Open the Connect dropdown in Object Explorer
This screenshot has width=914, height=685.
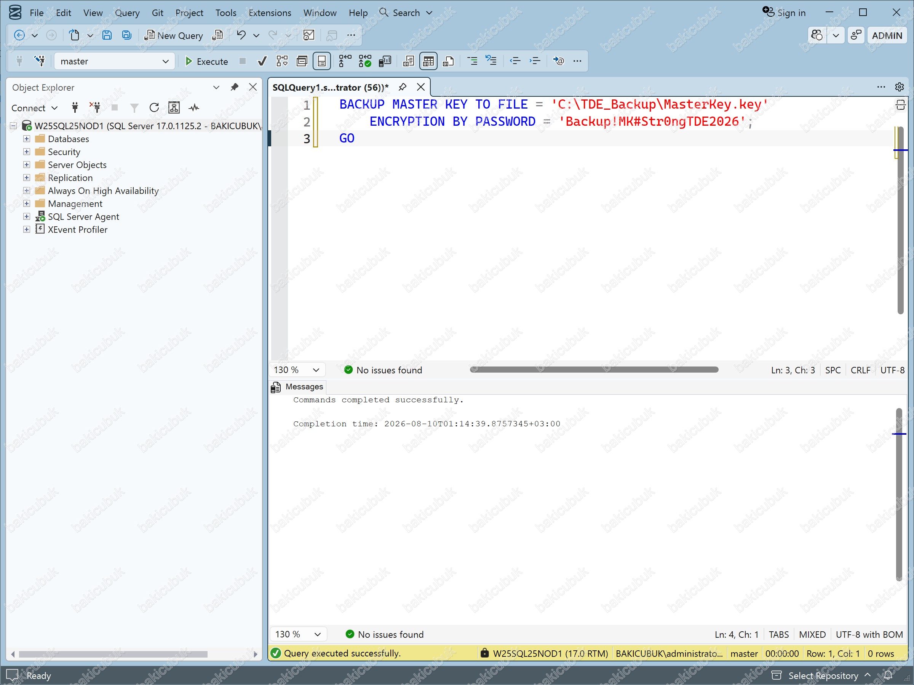point(34,108)
